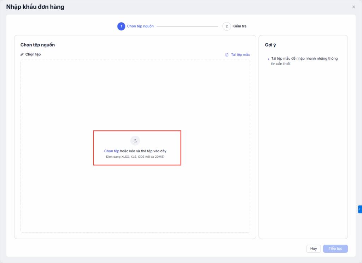Click the Chọn tệp nguồn section heading

click(x=37, y=45)
